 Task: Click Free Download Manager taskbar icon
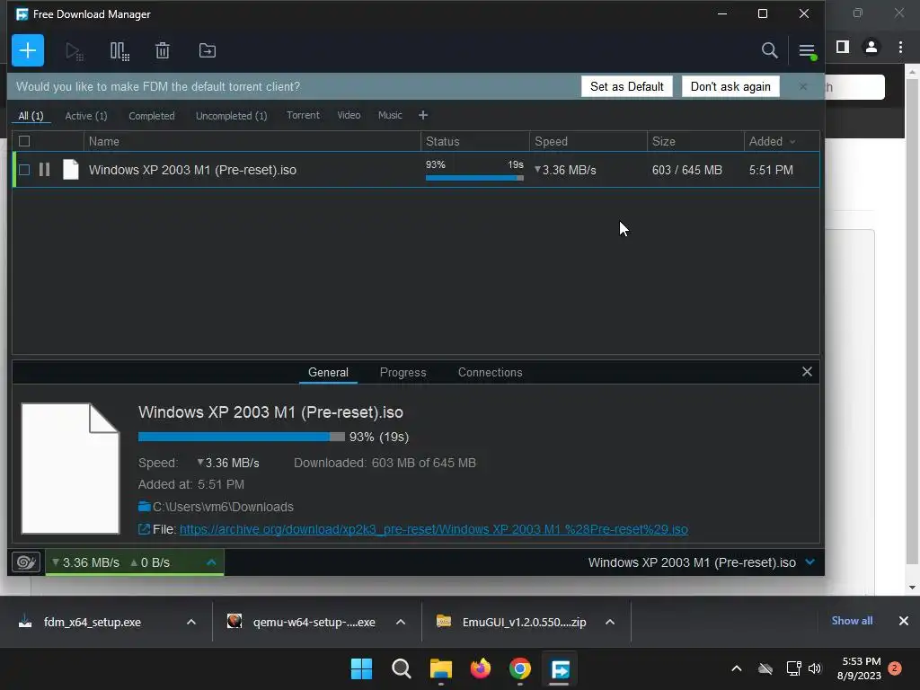coord(560,668)
